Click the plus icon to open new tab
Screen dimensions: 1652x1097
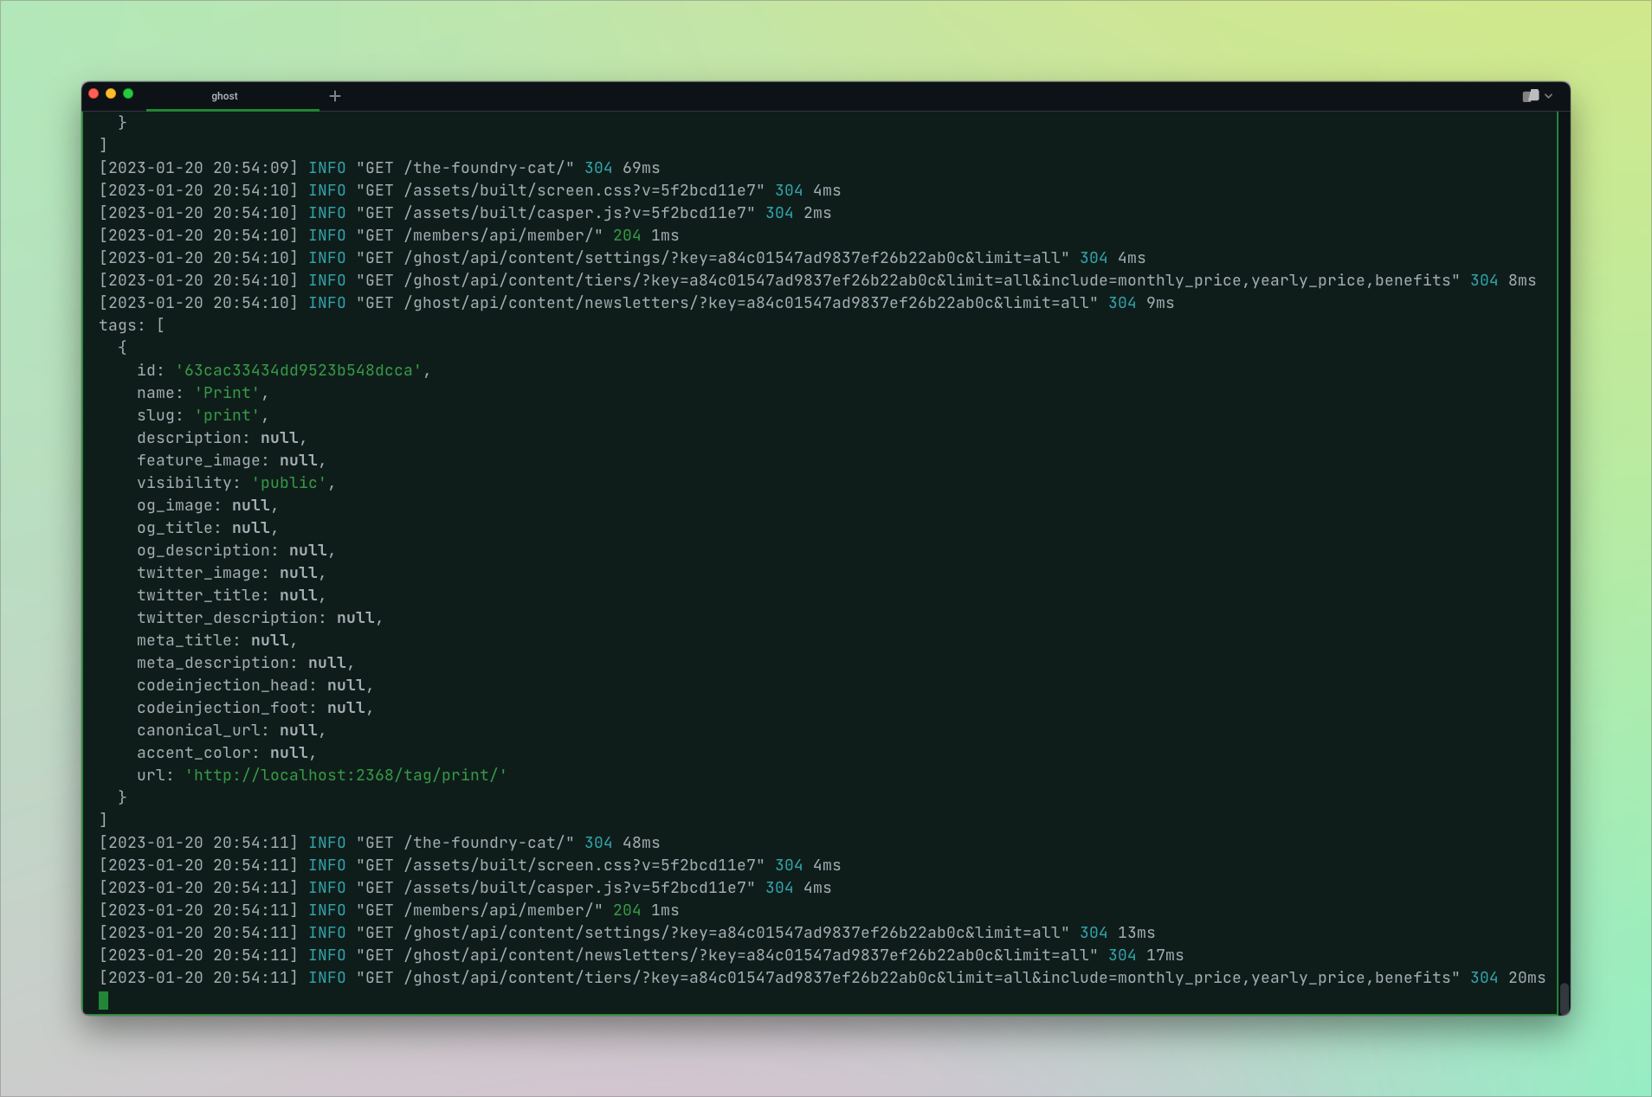click(x=335, y=96)
